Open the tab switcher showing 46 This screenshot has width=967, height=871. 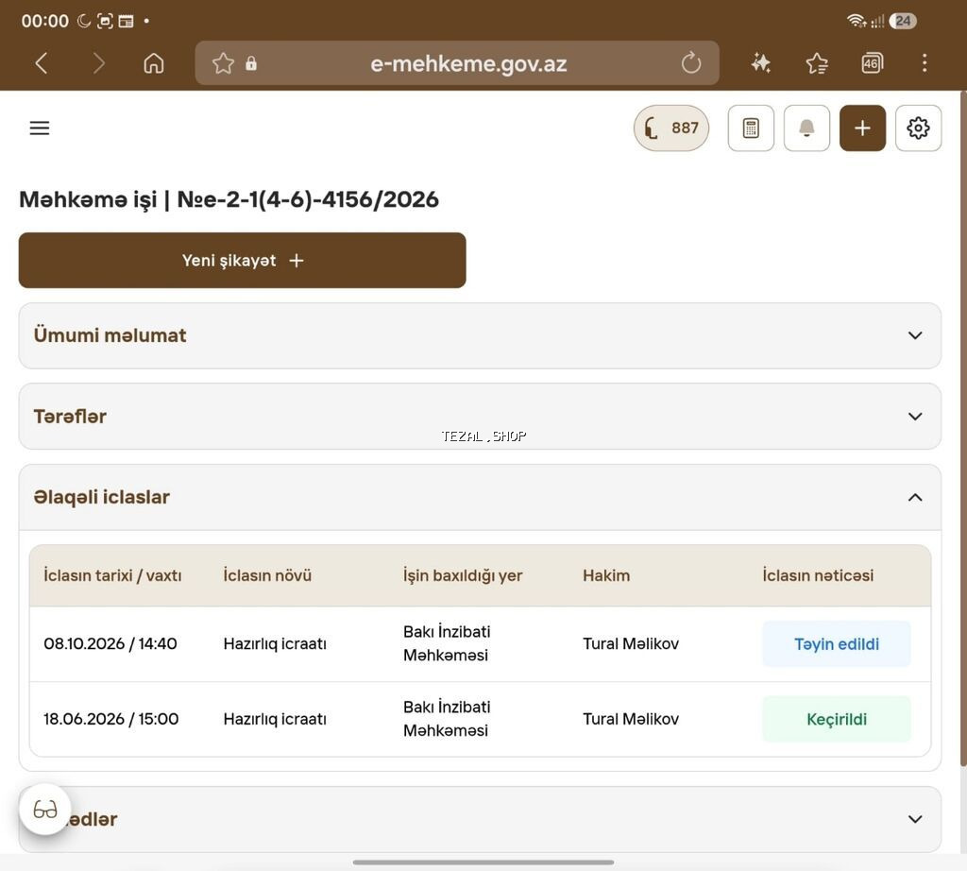[x=872, y=63]
